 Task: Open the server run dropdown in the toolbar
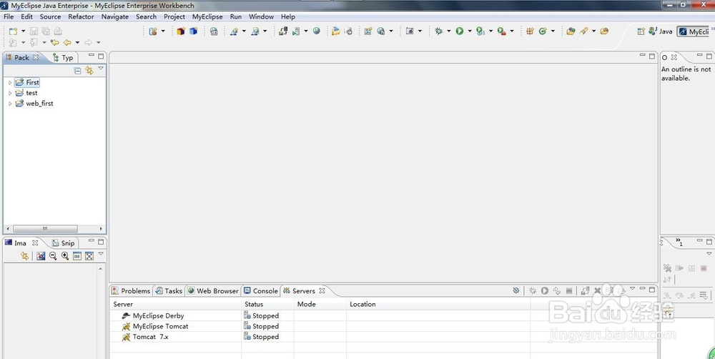(306, 31)
